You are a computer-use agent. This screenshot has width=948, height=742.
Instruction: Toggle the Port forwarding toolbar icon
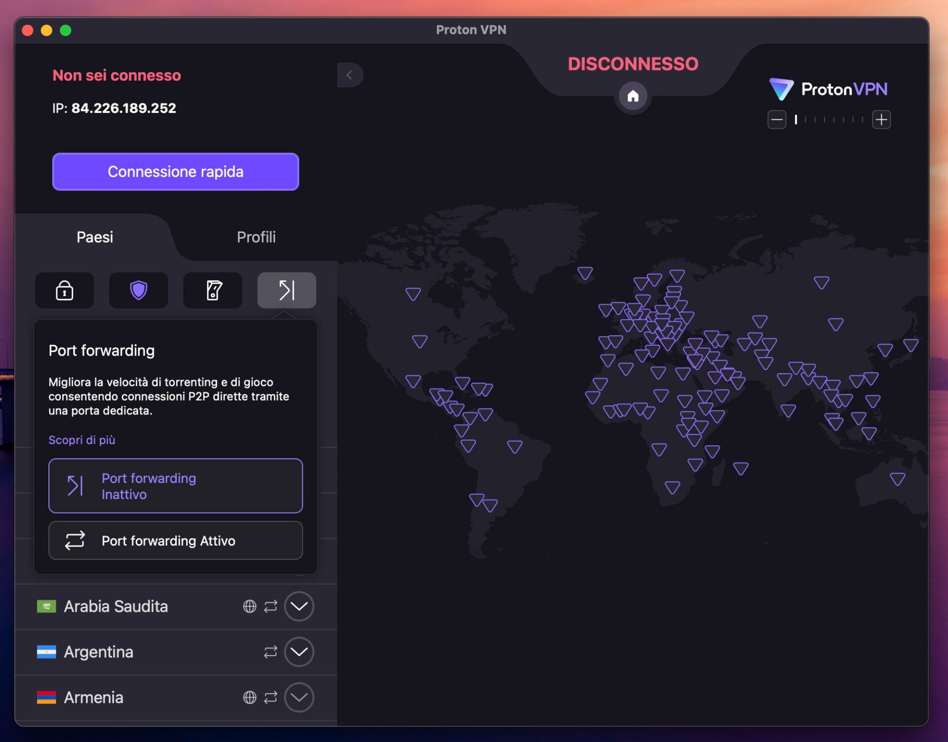coord(287,290)
